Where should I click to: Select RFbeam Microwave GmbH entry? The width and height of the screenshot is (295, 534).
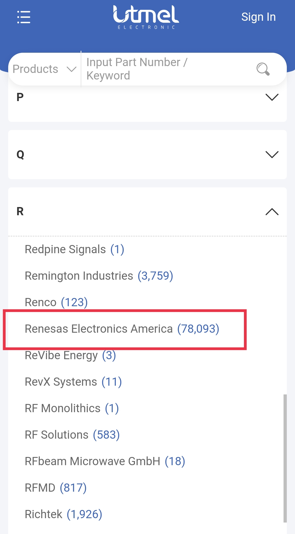(105, 461)
